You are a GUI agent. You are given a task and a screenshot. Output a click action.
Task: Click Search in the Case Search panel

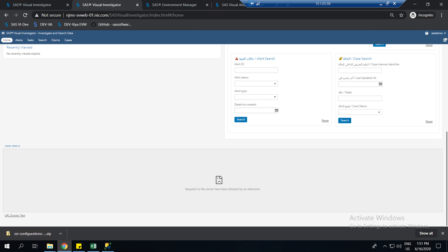click(344, 121)
